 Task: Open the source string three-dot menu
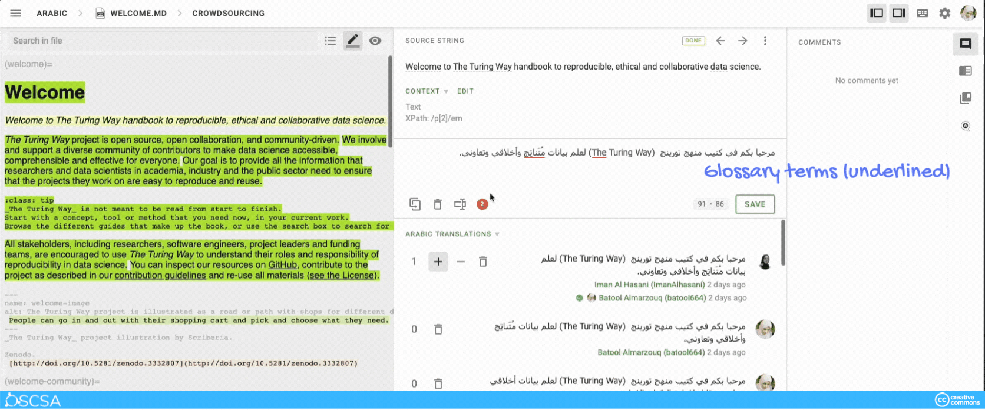coord(765,41)
